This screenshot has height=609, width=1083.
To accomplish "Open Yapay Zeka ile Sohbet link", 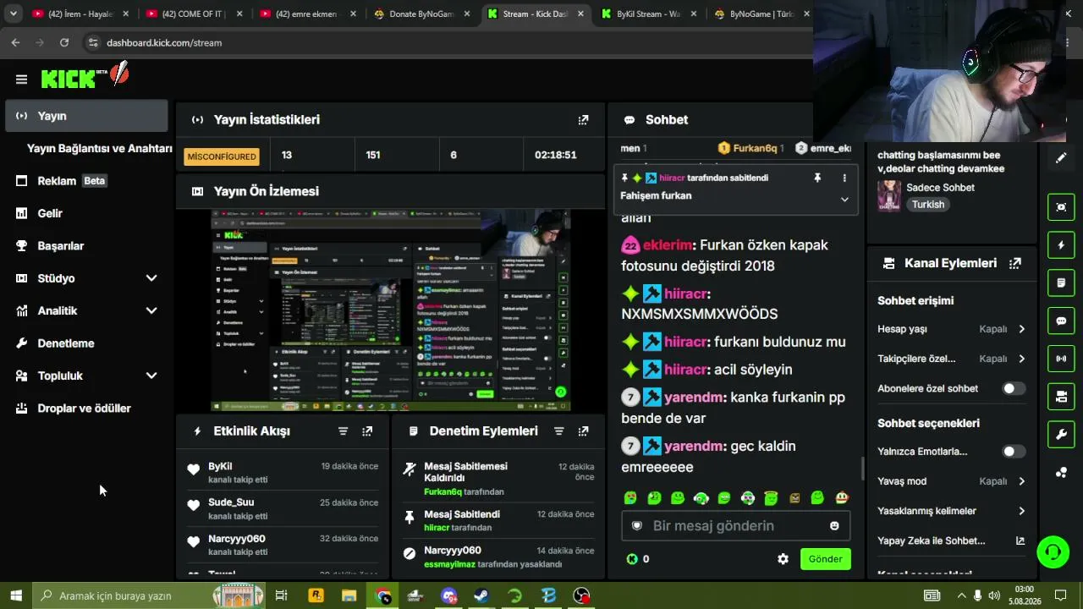I will (952, 540).
